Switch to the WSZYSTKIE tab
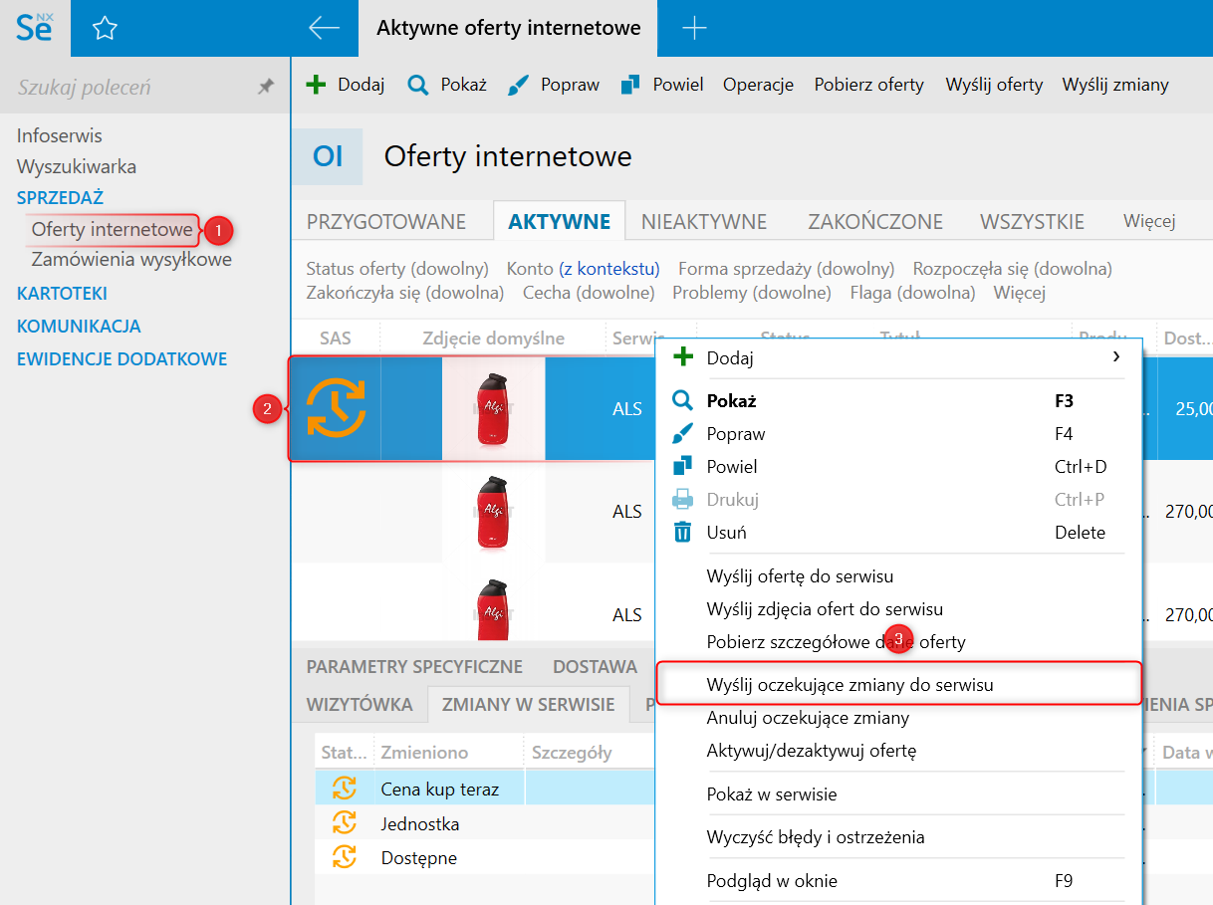Image resolution: width=1213 pixels, height=905 pixels. [x=1032, y=221]
